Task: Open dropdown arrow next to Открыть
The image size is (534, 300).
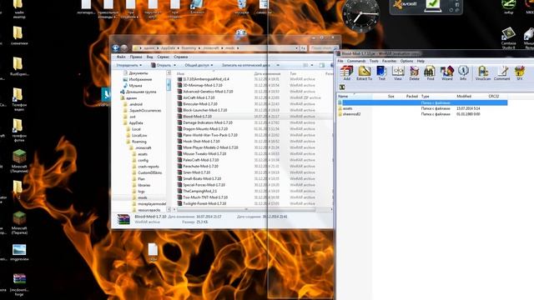Action: tap(175, 65)
